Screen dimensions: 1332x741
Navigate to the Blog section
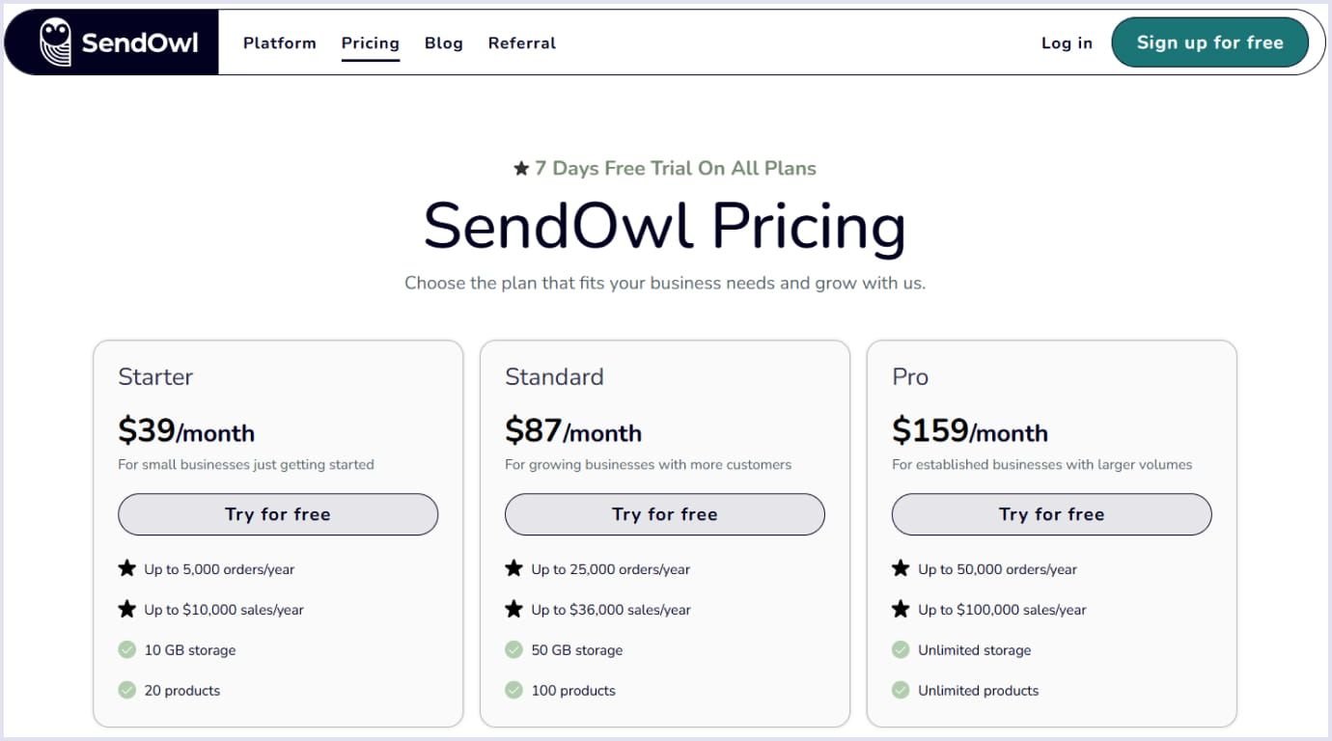point(443,42)
